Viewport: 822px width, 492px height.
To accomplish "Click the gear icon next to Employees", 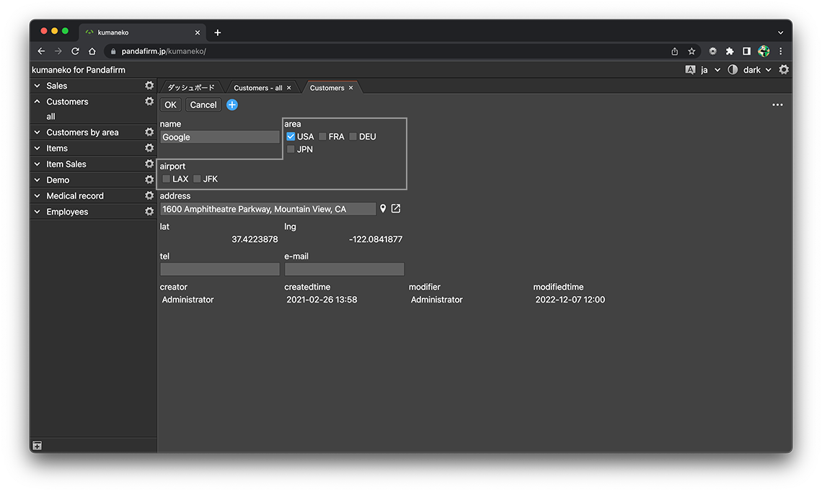I will click(x=149, y=212).
